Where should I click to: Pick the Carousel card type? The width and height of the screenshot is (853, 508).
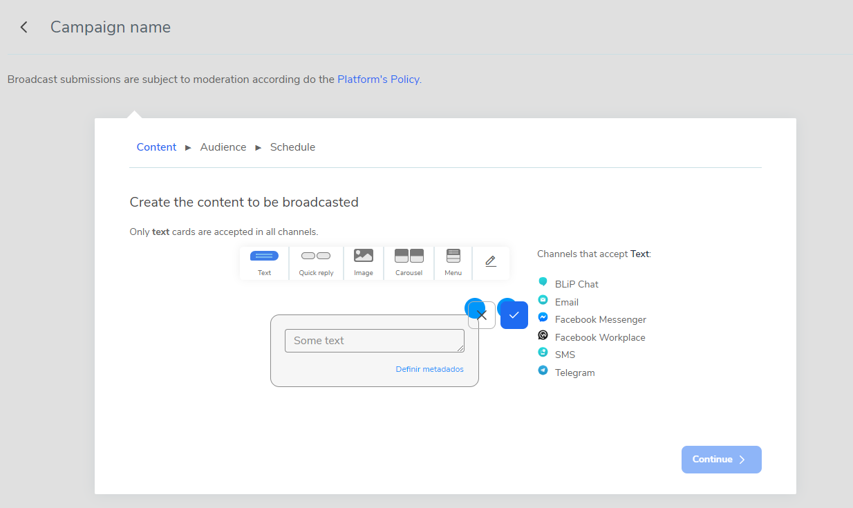(x=409, y=263)
